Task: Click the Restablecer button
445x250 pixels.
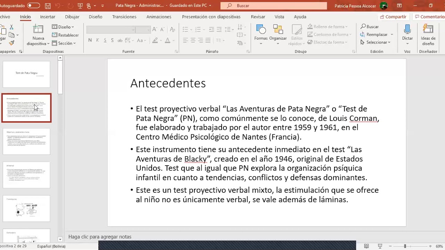Action: pyautogui.click(x=65, y=35)
